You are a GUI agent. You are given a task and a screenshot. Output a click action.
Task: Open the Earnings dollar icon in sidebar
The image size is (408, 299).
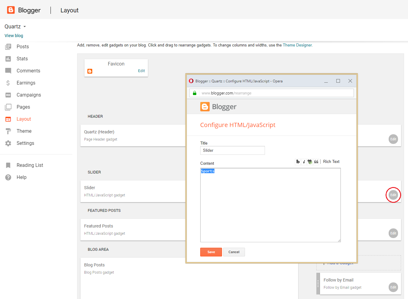(8, 83)
